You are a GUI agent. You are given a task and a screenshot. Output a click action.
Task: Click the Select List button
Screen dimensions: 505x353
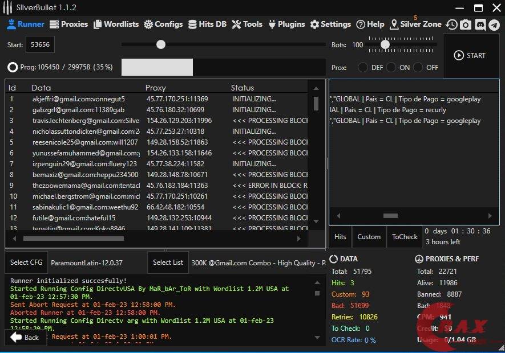[168, 262]
